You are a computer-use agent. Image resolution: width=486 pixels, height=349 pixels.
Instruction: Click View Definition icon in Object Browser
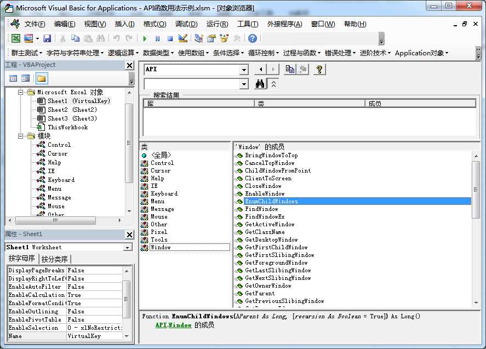pos(303,70)
